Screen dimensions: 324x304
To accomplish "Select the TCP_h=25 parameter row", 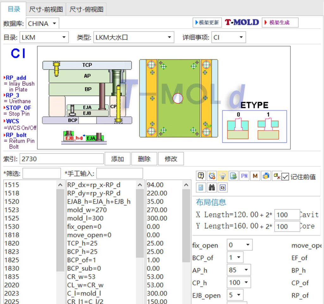I will [101, 243].
